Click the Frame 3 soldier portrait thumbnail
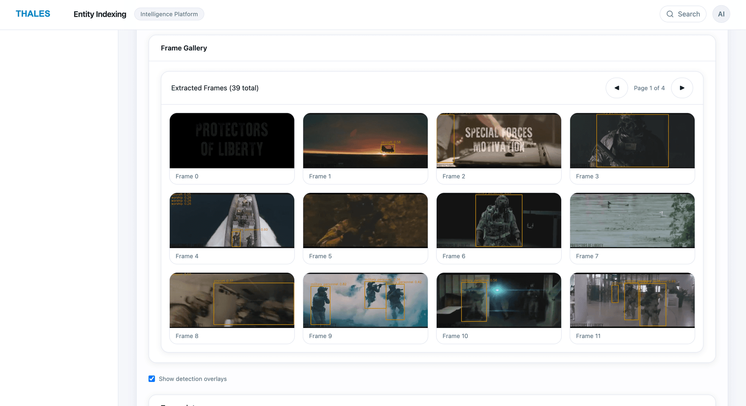Viewport: 746px width, 406px height. click(632, 141)
